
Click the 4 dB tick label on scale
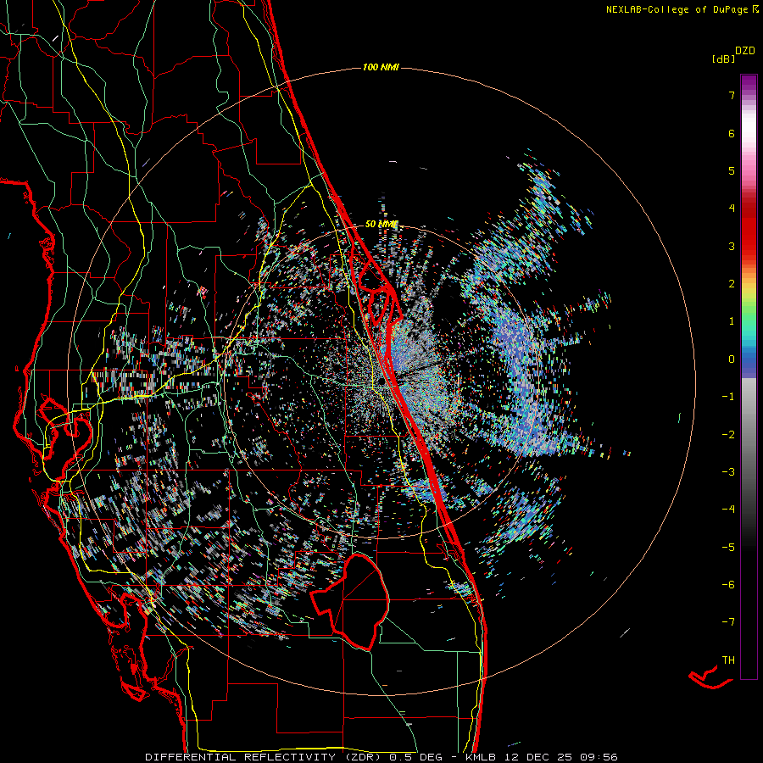point(732,209)
